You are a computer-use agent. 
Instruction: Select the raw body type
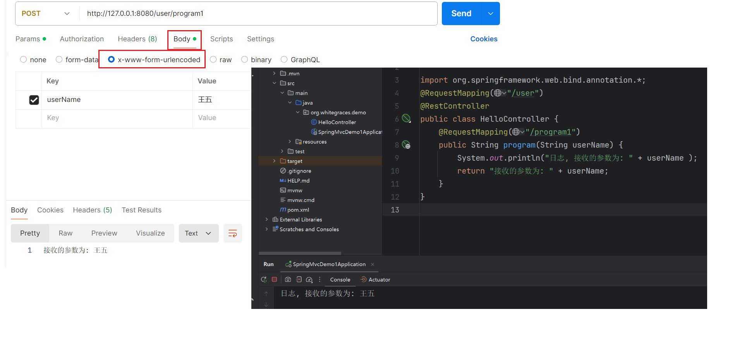(213, 59)
